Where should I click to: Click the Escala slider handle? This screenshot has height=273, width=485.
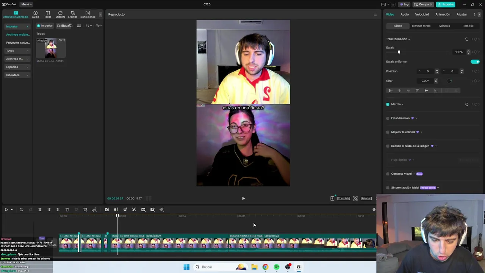click(399, 52)
